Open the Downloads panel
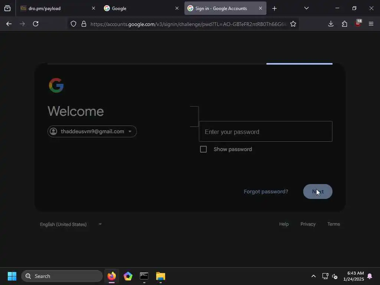The width and height of the screenshot is (380, 285). 331,24
